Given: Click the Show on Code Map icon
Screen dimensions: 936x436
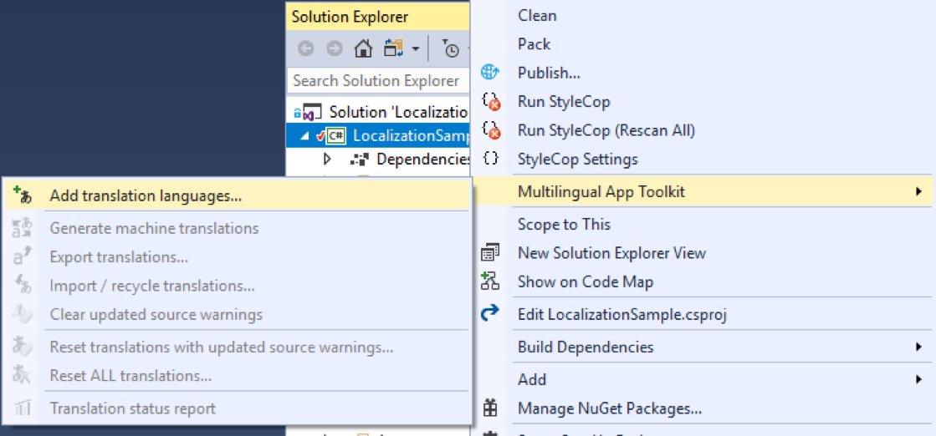Looking at the screenshot, I should click(490, 281).
